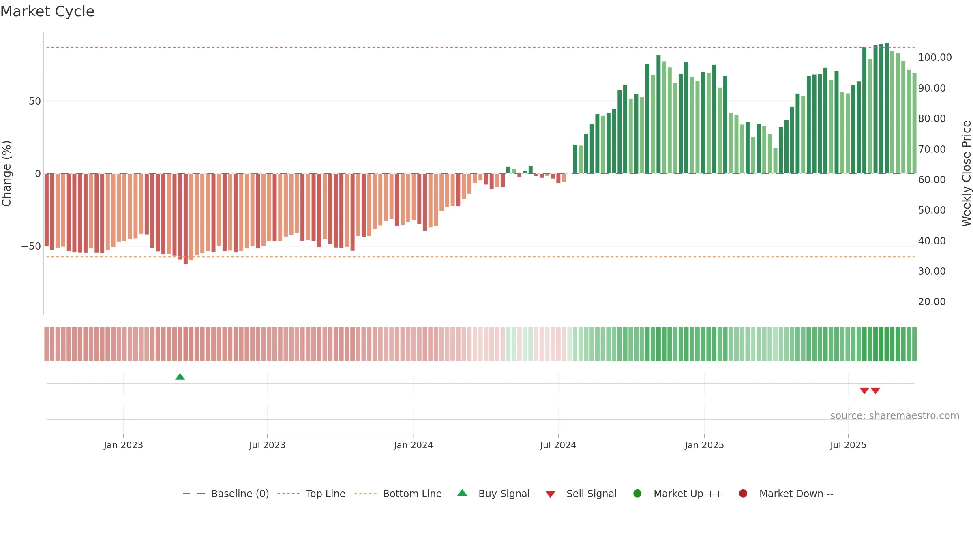This screenshot has height=547, width=973.
Task: Click the lowest red bar crossing the bottom line
Action: 186,219
